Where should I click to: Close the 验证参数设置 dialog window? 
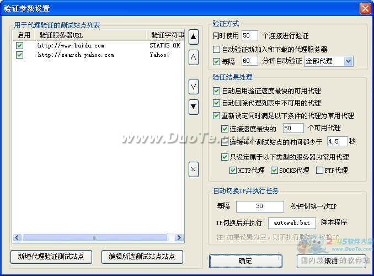point(365,8)
